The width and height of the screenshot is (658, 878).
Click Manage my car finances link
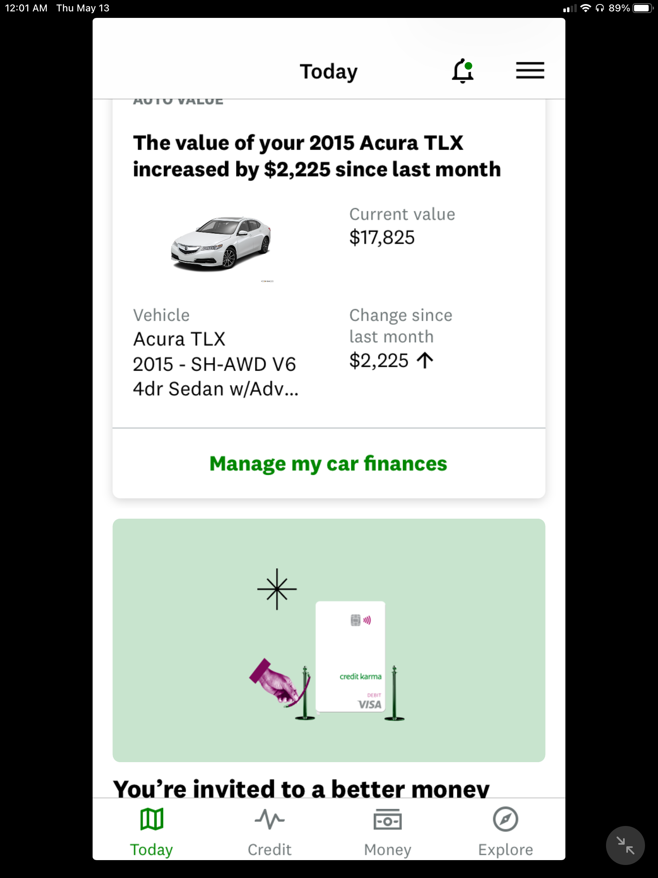328,463
